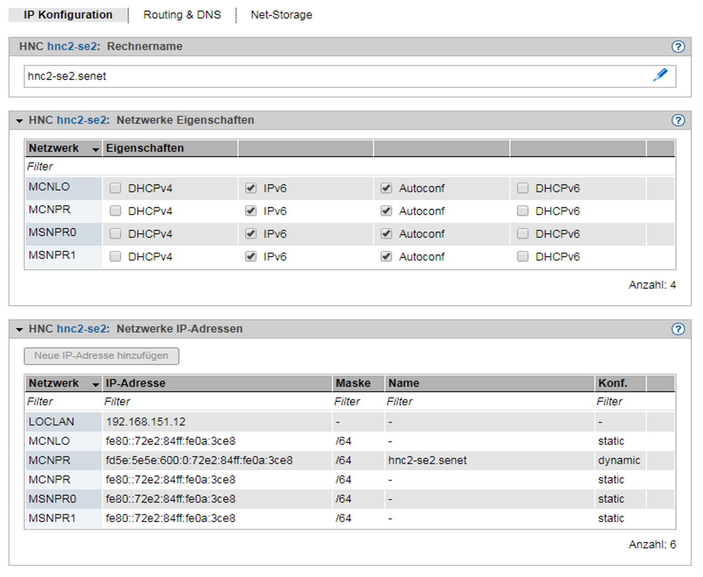Viewport: 703px width, 577px height.
Task: Disable IPv6 for MCNPR
Action: click(251, 211)
